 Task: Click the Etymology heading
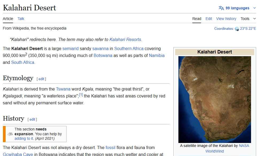[x=18, y=78]
